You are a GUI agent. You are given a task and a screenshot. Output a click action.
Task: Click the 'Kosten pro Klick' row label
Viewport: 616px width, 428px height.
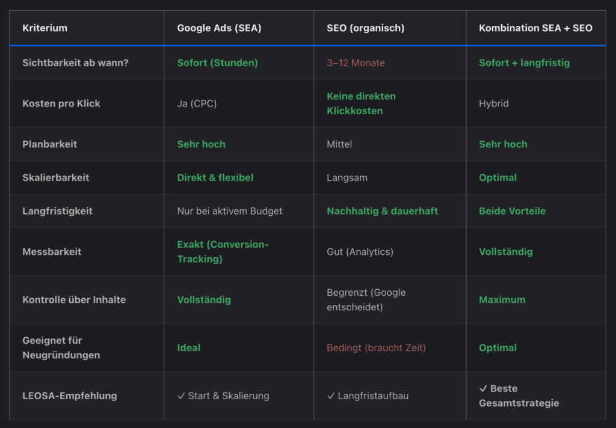pos(61,103)
